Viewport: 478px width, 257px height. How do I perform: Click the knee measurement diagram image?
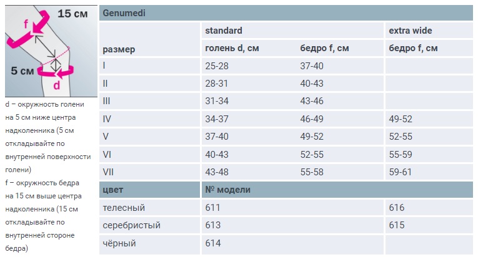tap(51, 51)
